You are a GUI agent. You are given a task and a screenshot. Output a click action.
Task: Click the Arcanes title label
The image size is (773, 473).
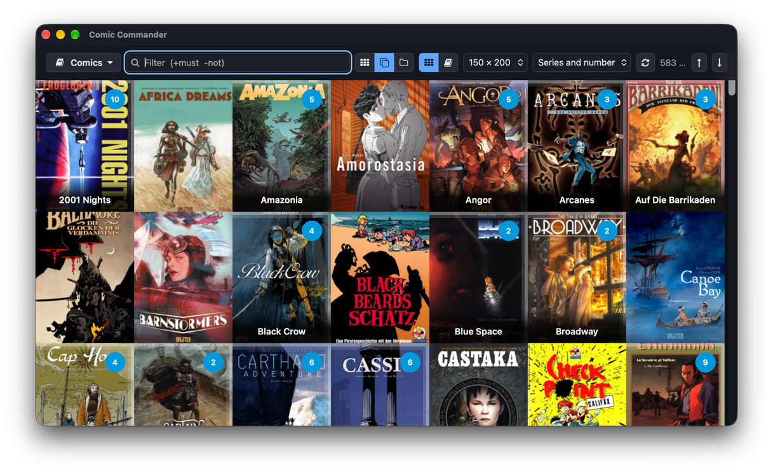(577, 200)
